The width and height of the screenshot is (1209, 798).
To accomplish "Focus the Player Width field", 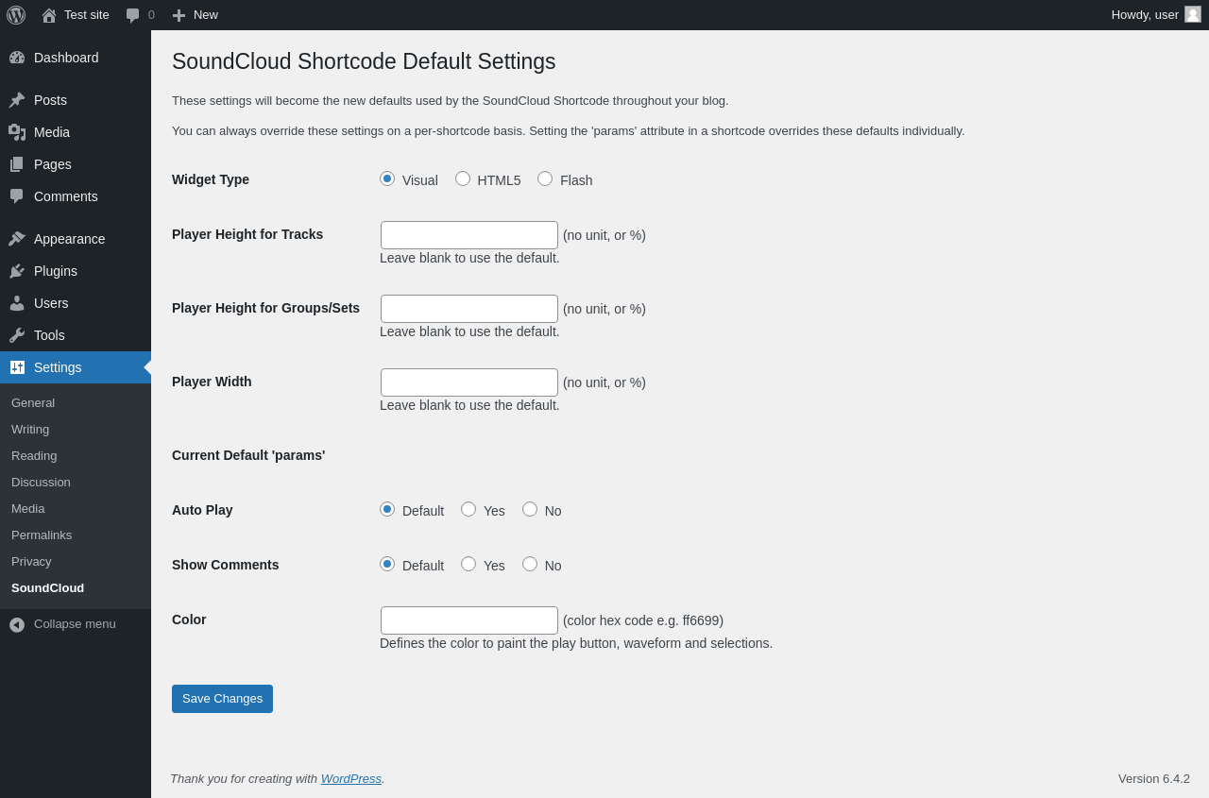I will (x=469, y=382).
